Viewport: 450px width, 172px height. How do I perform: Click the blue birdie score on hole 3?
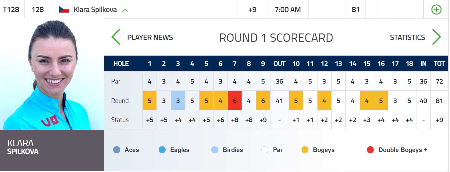[178, 100]
